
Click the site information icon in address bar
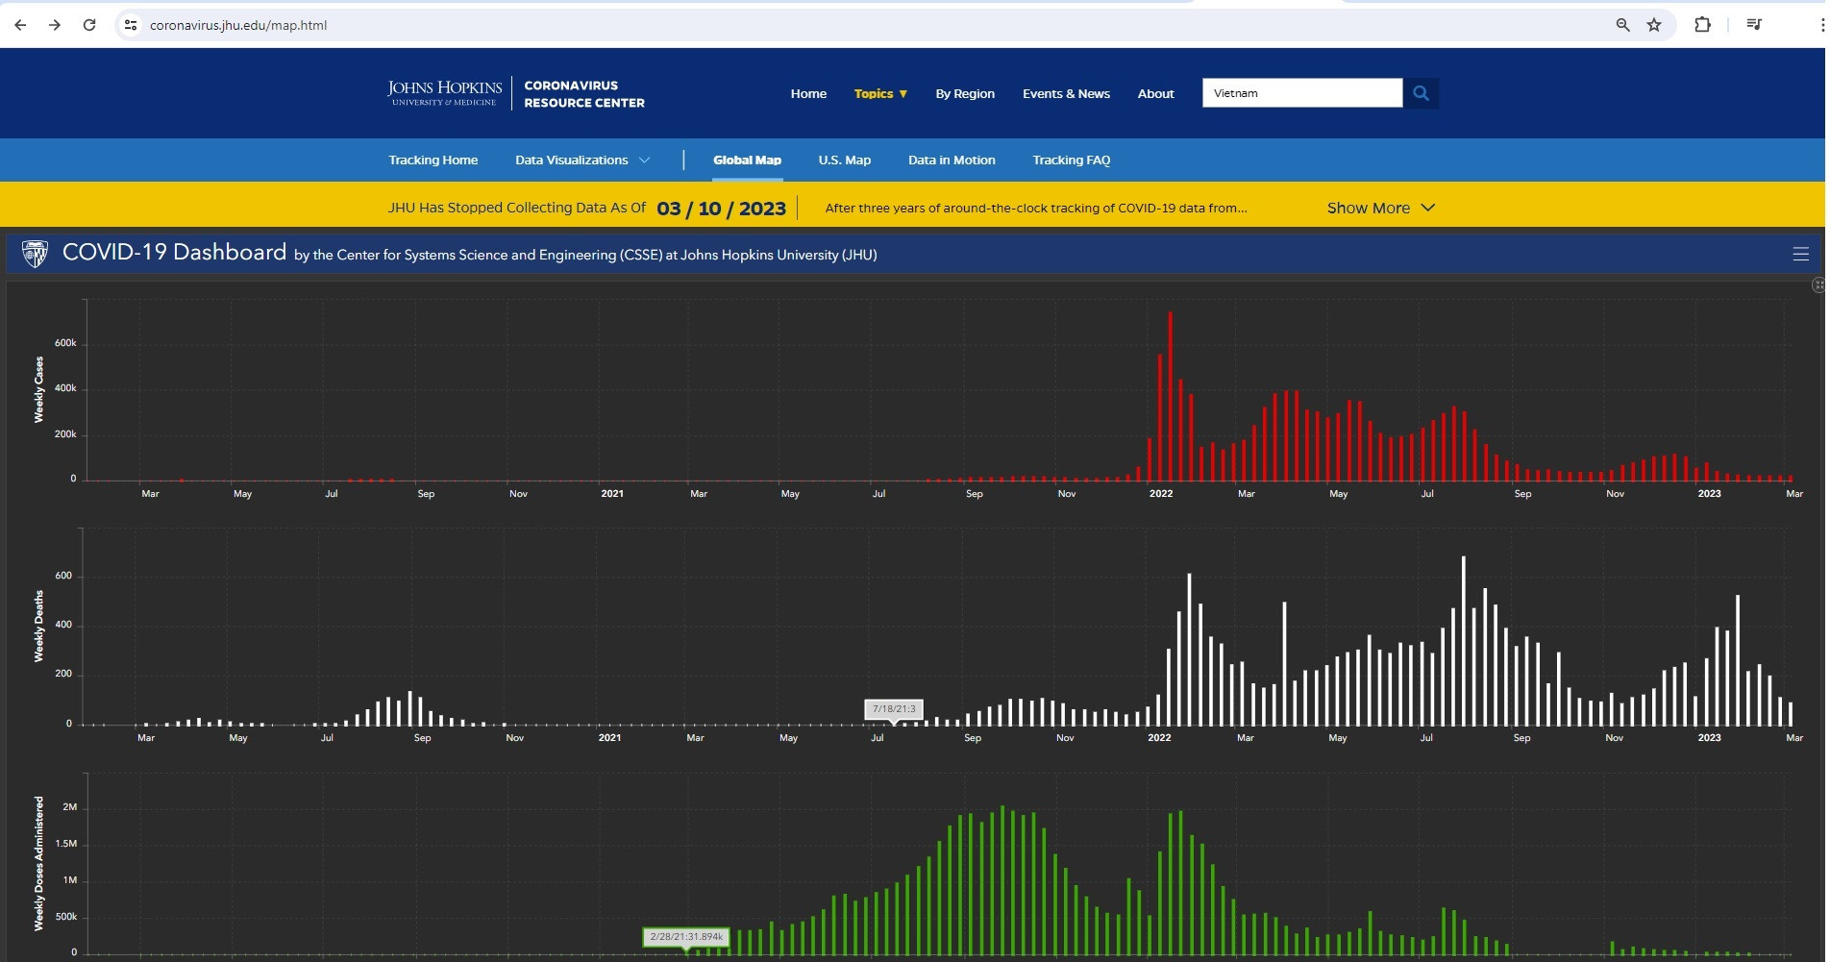click(131, 25)
